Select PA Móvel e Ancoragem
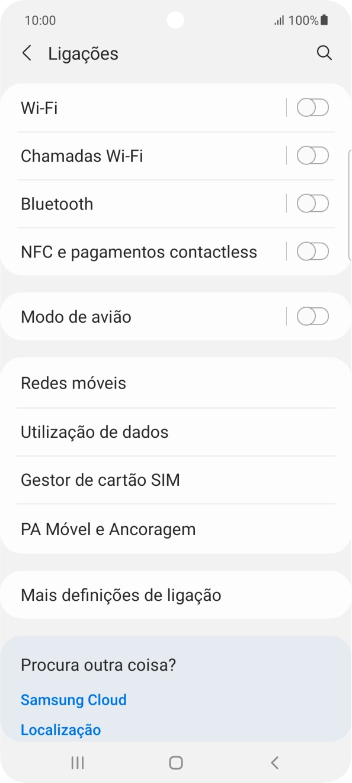The image size is (352, 783). tap(108, 529)
